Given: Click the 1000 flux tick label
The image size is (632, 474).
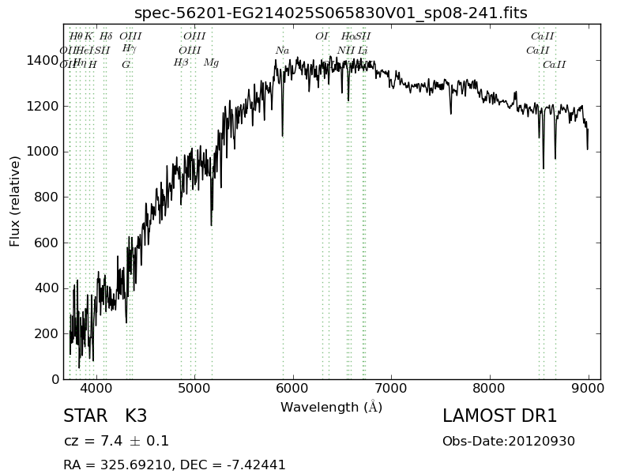Looking at the screenshot, I should 43,152.
